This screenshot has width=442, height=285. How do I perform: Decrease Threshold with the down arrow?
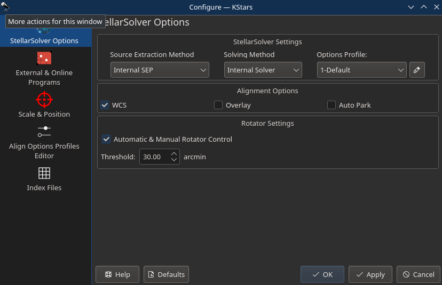click(174, 159)
